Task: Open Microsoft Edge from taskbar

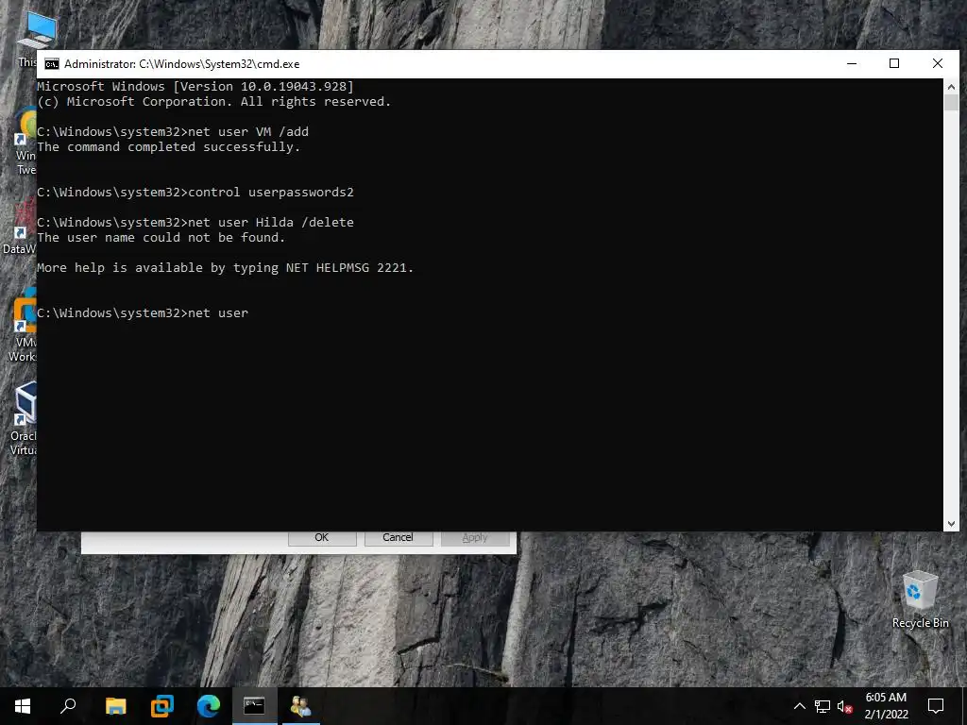Action: pos(209,706)
